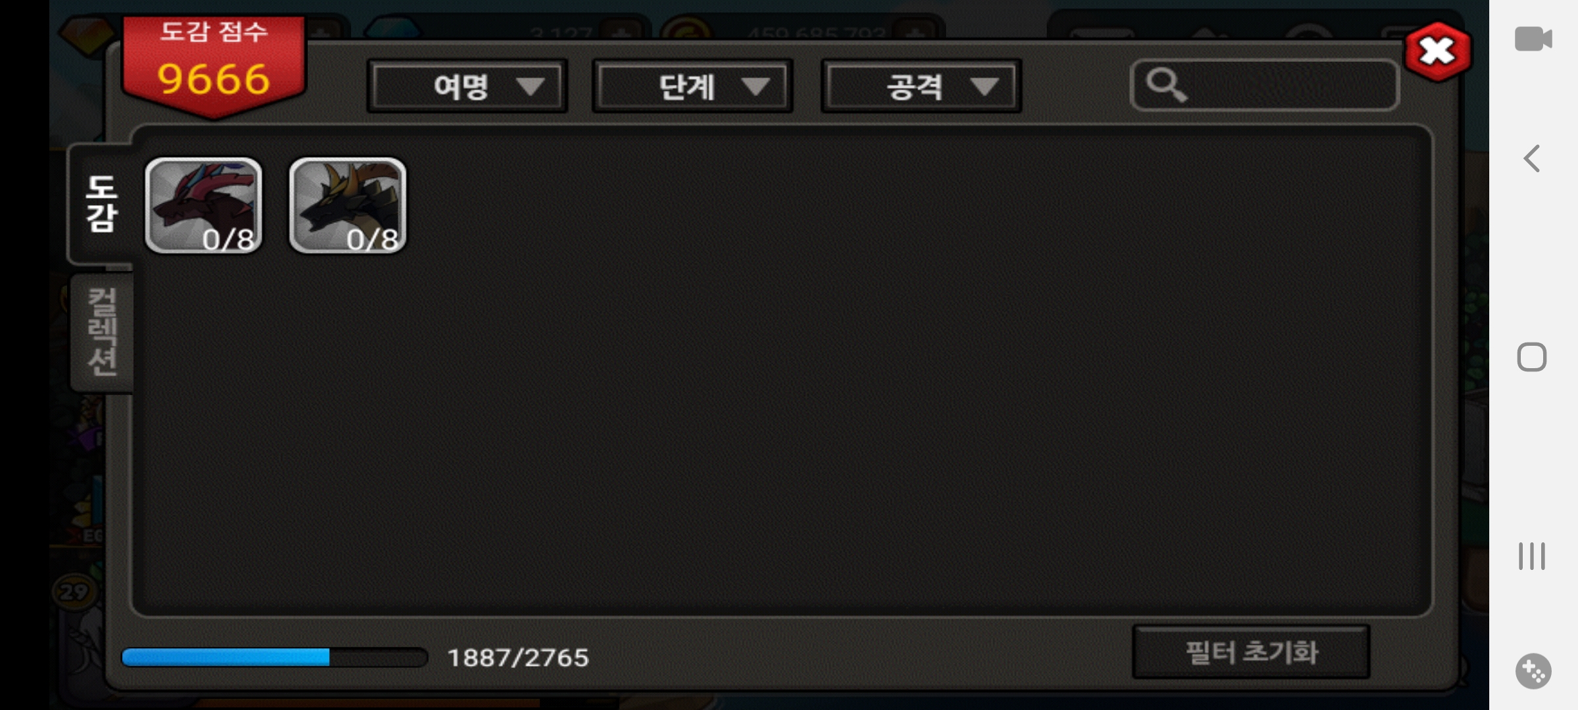Tap the Android back arrow icon
The image size is (1578, 710).
(x=1532, y=158)
